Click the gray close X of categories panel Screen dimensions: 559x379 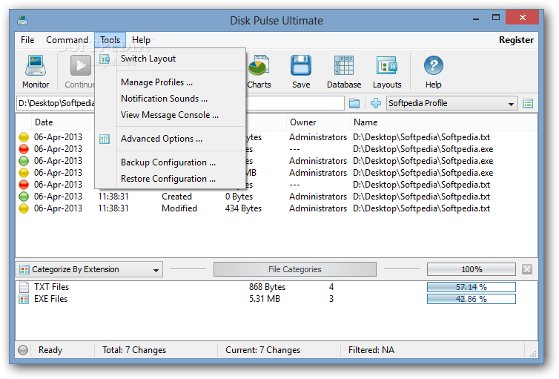tap(527, 269)
